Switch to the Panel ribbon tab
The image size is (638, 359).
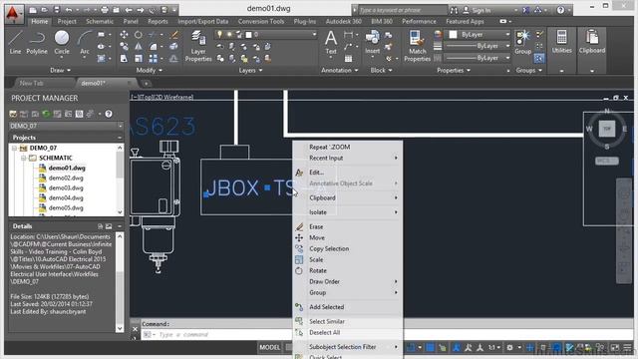pos(131,21)
